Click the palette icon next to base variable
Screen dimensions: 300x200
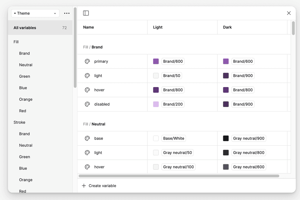87,138
